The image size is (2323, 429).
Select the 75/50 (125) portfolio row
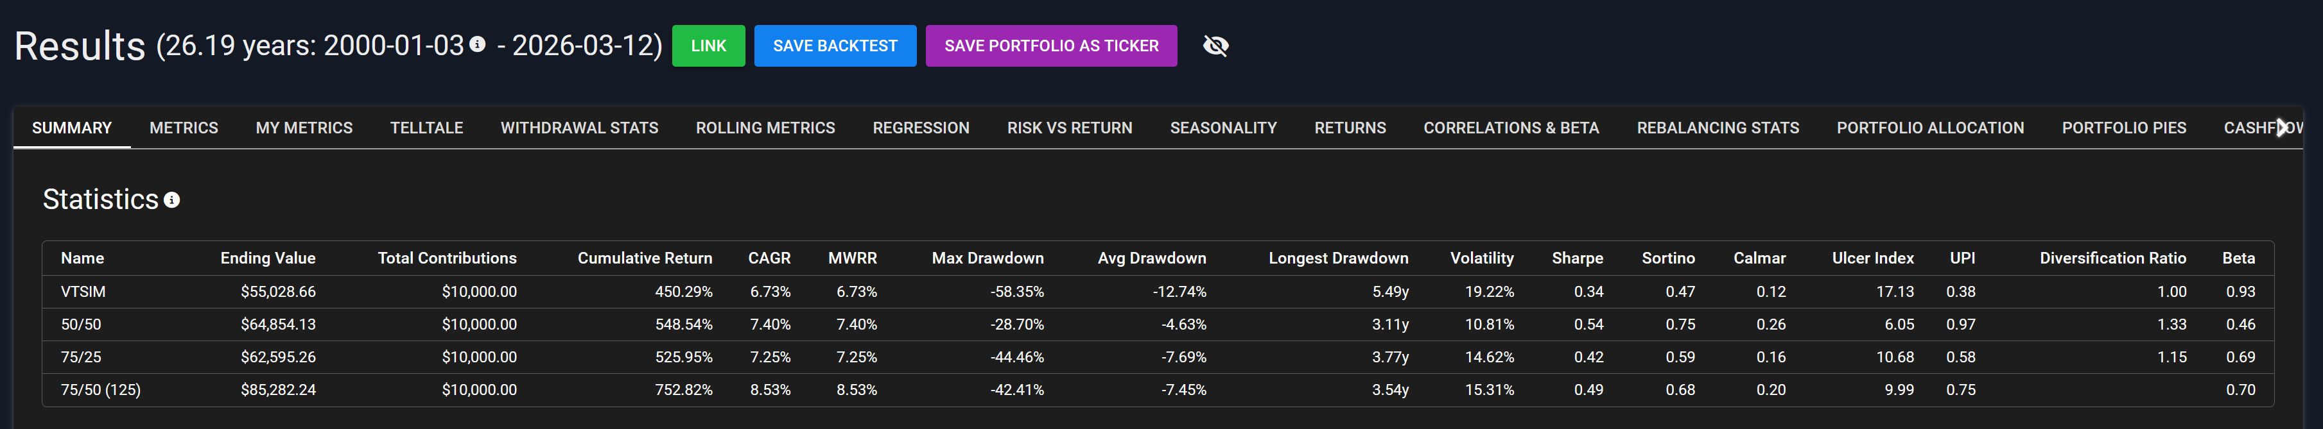(x=100, y=391)
